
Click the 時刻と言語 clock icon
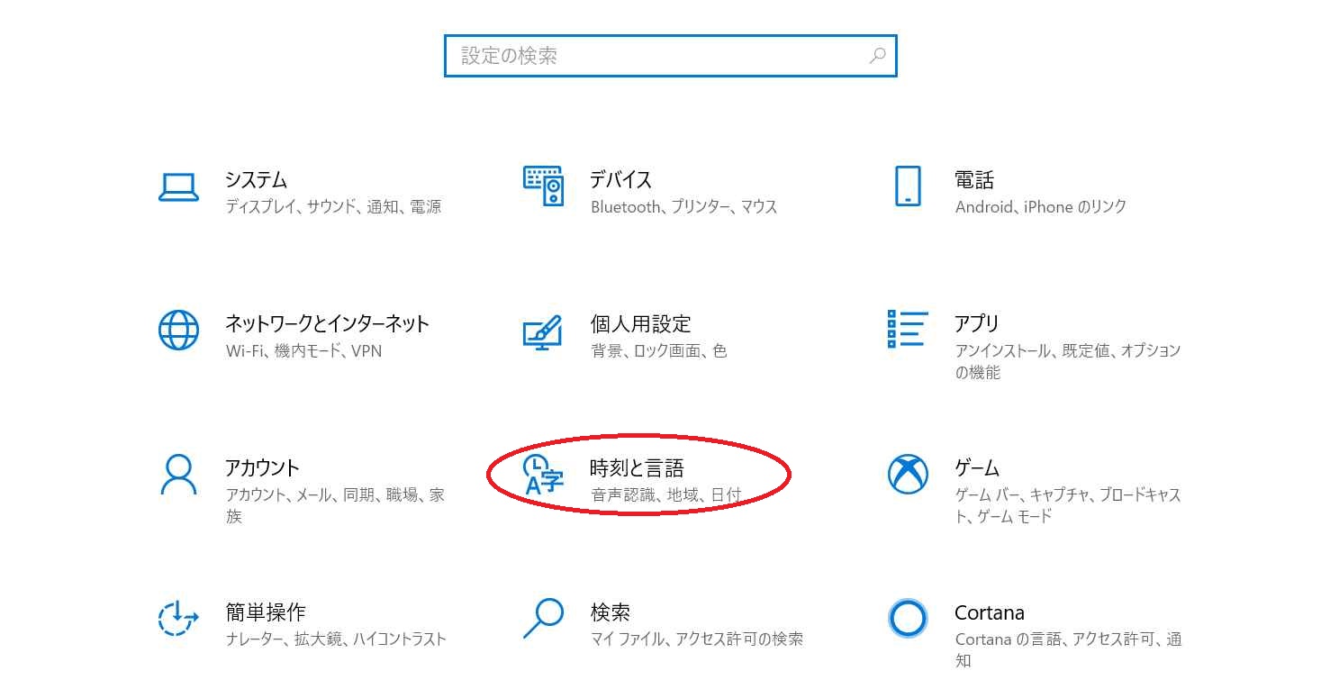[543, 475]
